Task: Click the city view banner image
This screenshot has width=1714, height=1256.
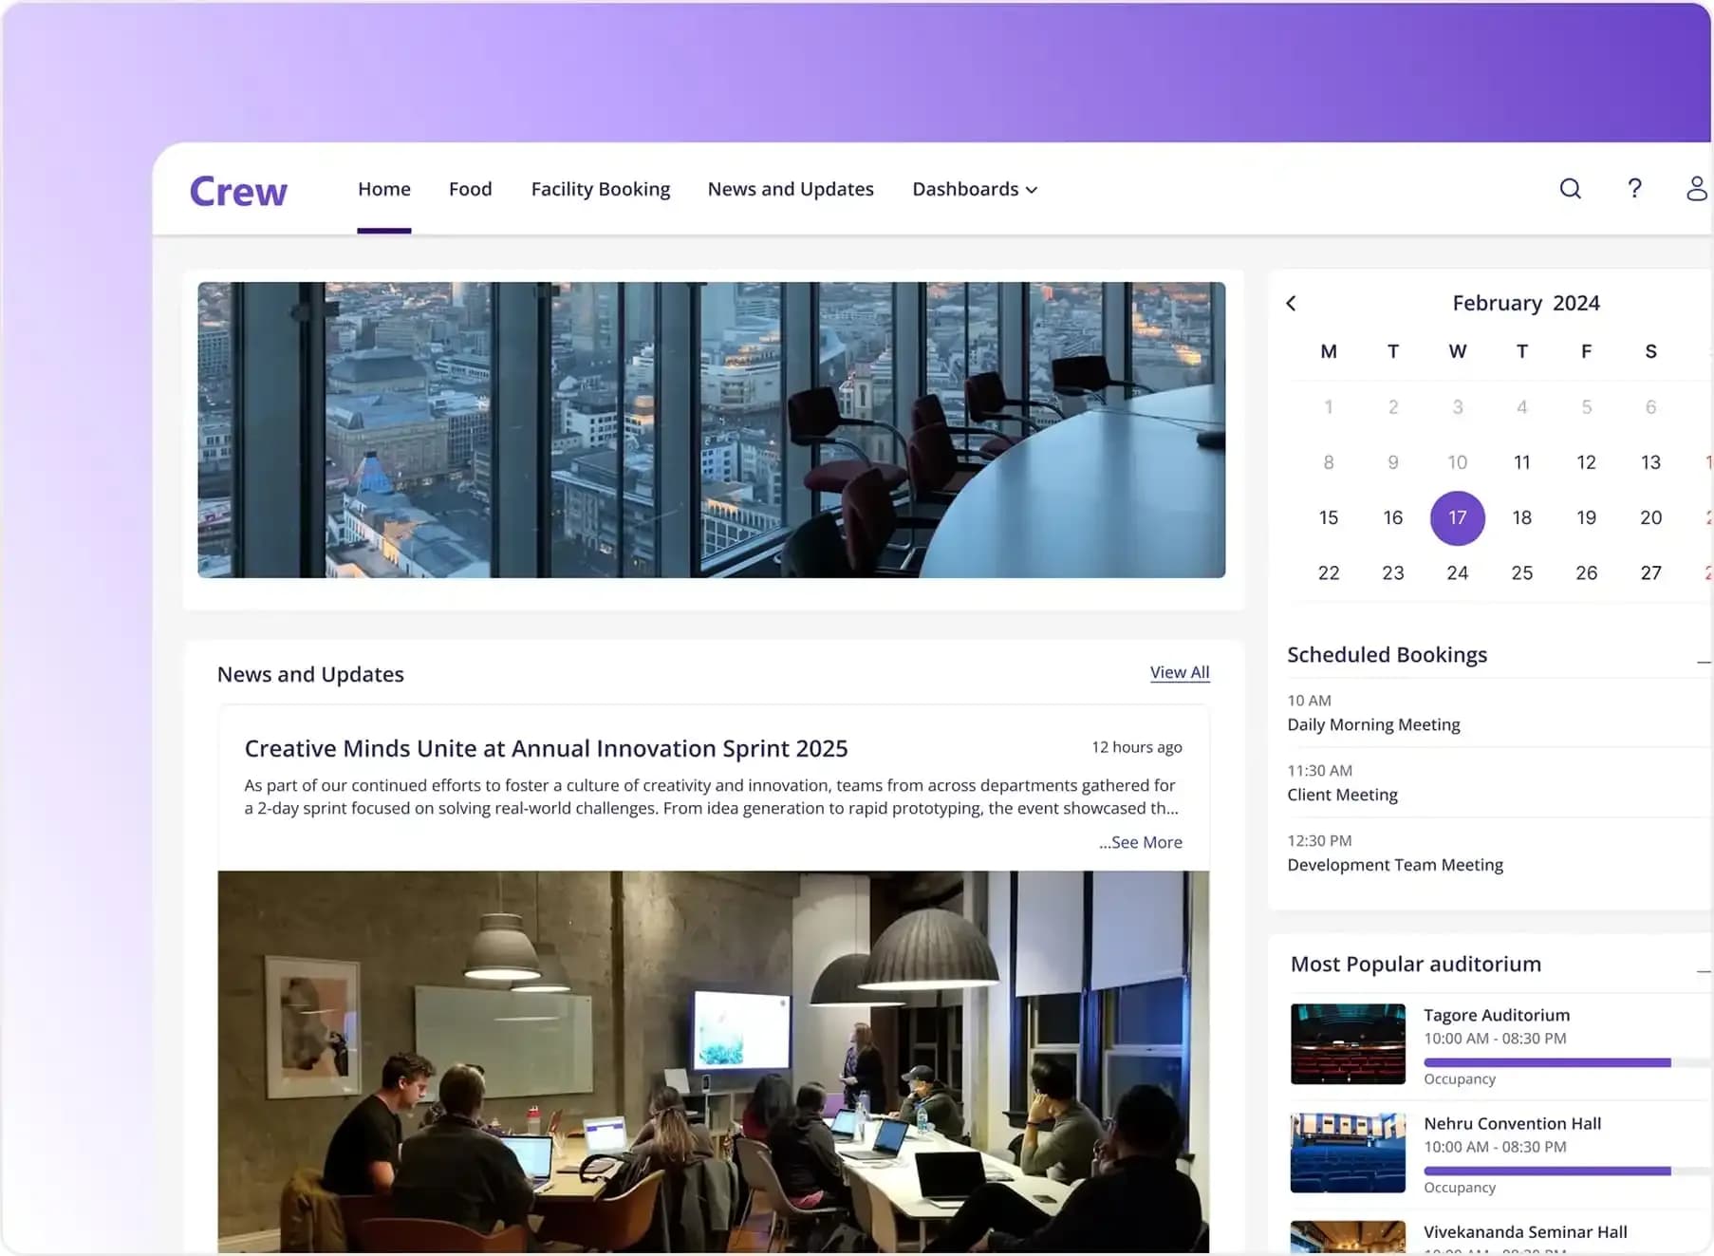Action: [x=712, y=429]
